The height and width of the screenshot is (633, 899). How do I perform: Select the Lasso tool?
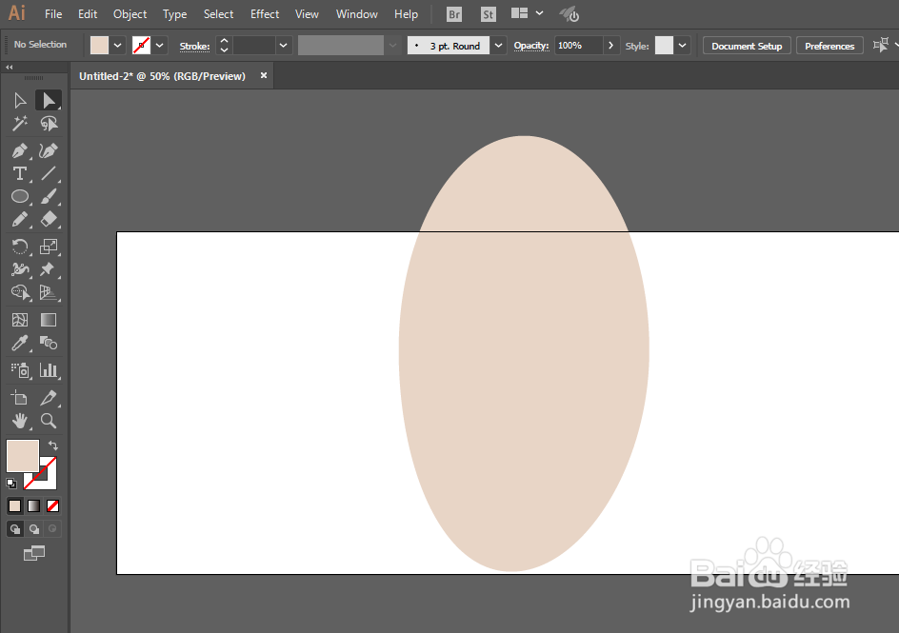49,124
